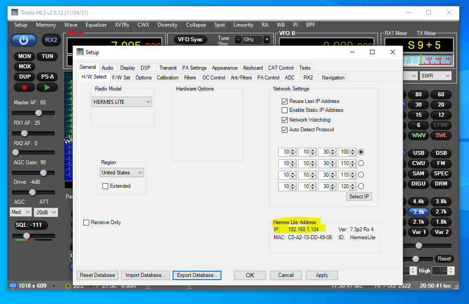Select radio button for IP 10.10.30.120

tap(361, 186)
